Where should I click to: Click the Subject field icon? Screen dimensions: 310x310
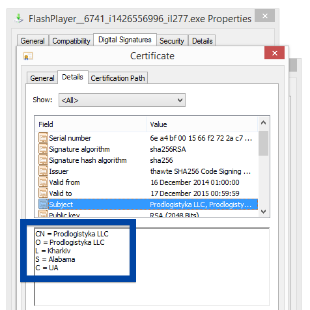click(x=43, y=204)
